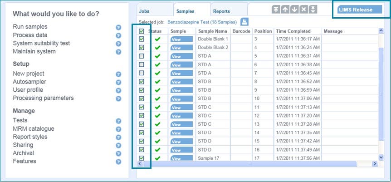Click the icon beside Benzodiazepine Test job
Viewport: 391px width, 182px height.
pos(244,21)
